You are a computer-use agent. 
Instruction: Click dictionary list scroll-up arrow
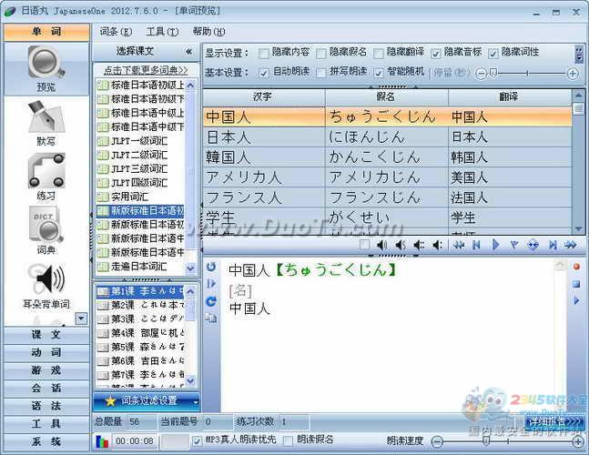click(190, 86)
